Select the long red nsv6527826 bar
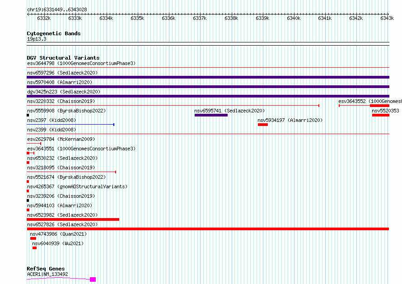 [208, 229]
